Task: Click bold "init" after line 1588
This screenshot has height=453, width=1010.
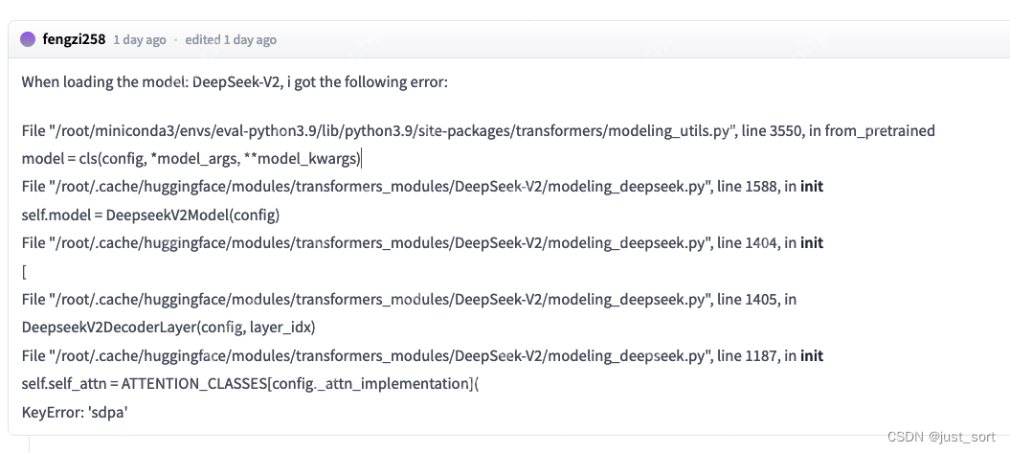Action: click(x=812, y=187)
